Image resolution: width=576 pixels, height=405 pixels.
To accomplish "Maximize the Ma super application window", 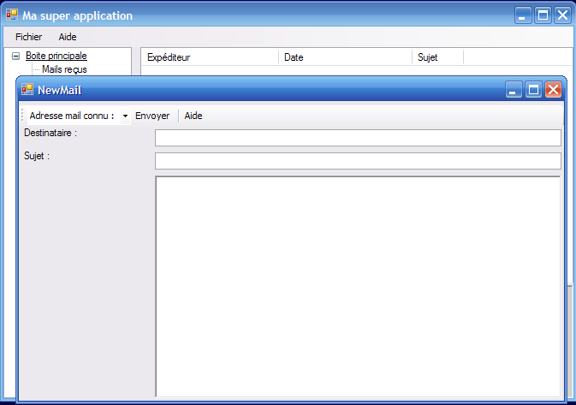I will click(x=543, y=15).
